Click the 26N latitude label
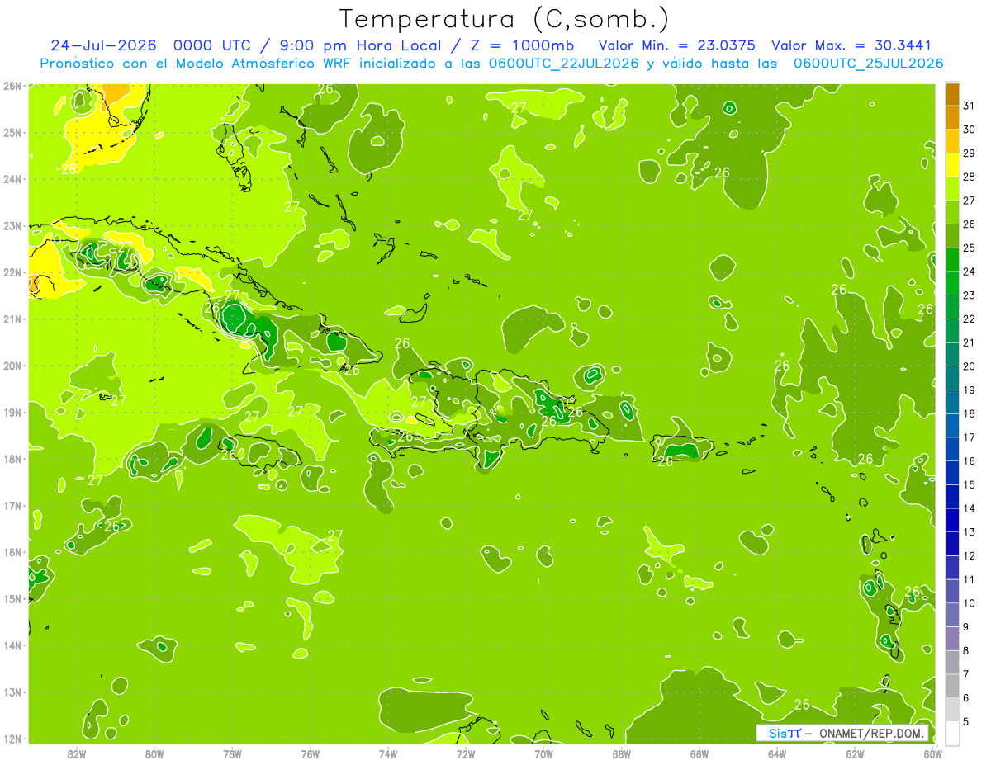This screenshot has height=765, width=991. 12,86
